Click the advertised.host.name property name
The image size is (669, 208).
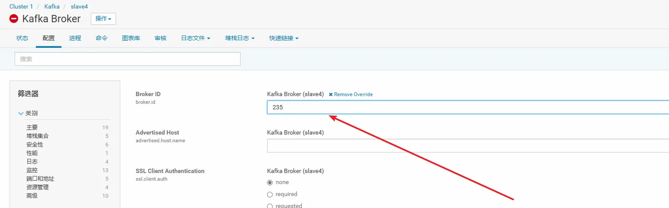coord(160,141)
